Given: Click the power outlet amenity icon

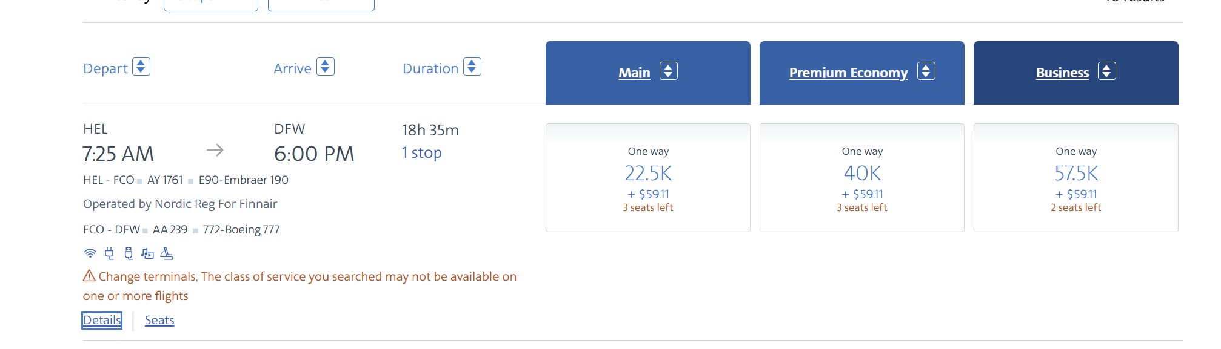Looking at the screenshot, I should coord(109,253).
